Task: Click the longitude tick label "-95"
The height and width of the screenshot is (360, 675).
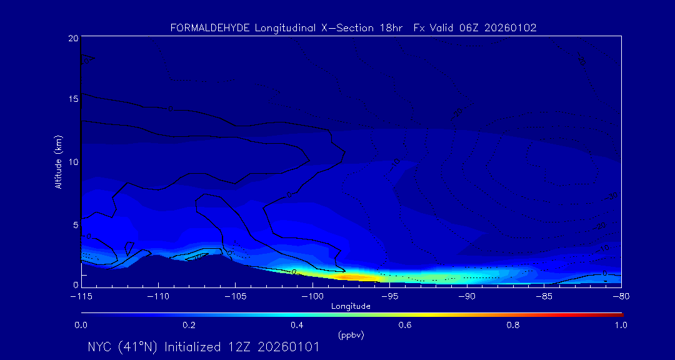Action: [389, 297]
